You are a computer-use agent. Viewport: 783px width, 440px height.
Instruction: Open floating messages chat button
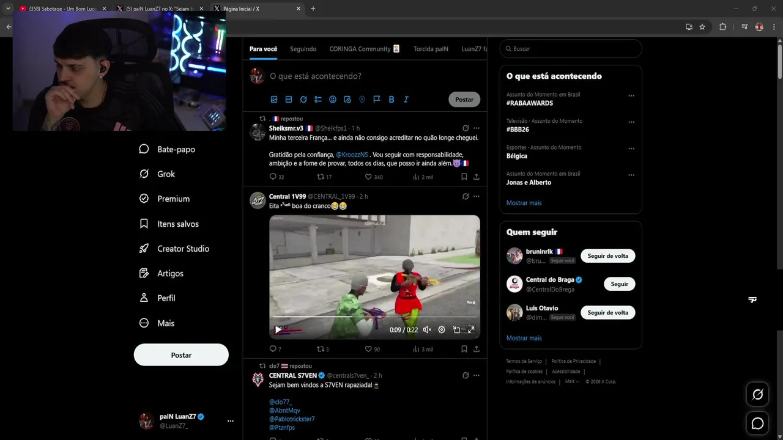[757, 424]
